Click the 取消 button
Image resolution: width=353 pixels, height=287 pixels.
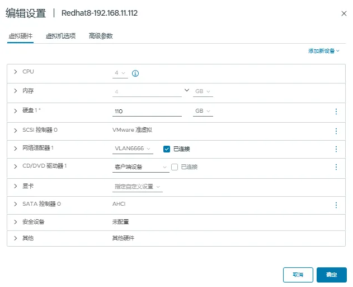pyautogui.click(x=298, y=275)
